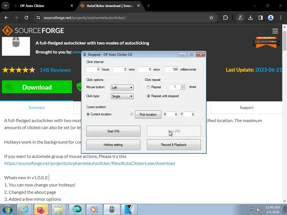Click the Last Update date 2023-06-21
287x215 pixels.
pyautogui.click(x=268, y=70)
